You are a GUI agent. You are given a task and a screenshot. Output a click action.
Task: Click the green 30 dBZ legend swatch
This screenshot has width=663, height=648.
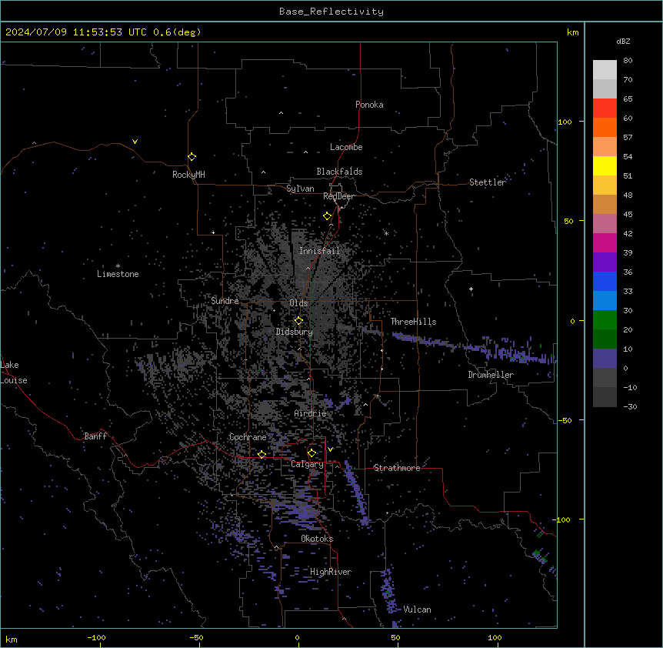[605, 320]
